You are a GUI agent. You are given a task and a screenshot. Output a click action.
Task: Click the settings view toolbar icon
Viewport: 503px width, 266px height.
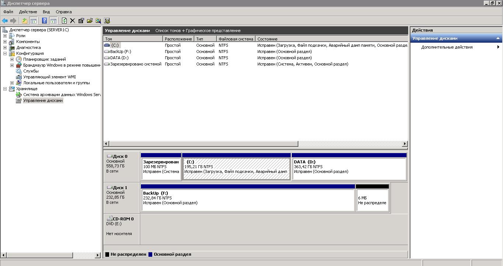[x=107, y=21]
